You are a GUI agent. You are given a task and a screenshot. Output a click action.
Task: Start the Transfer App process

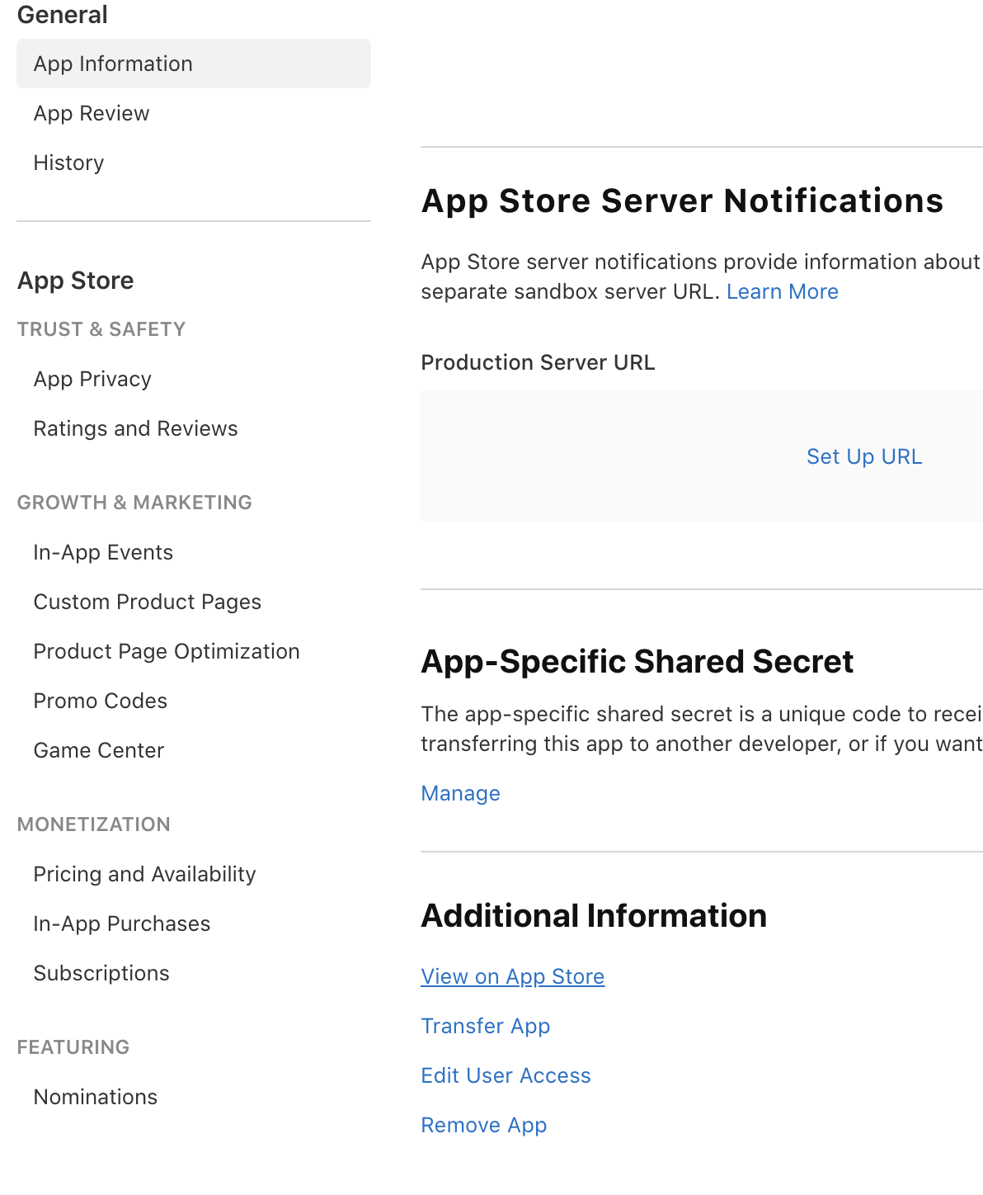485,1026
